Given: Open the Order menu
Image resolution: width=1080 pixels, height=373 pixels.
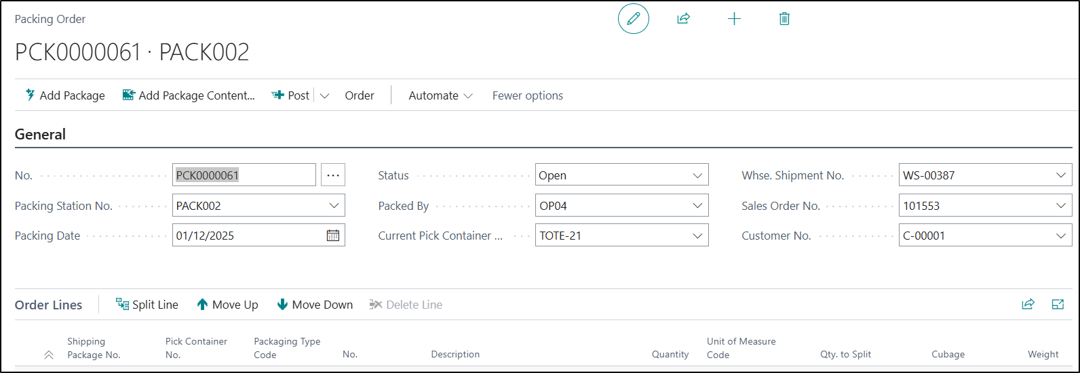Looking at the screenshot, I should tap(359, 95).
